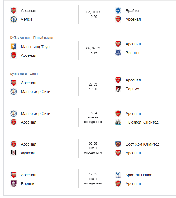The height and width of the screenshot is (198, 176).
Task: Open the 'Мансфилд Таун' team name
Action: click(x=35, y=47)
